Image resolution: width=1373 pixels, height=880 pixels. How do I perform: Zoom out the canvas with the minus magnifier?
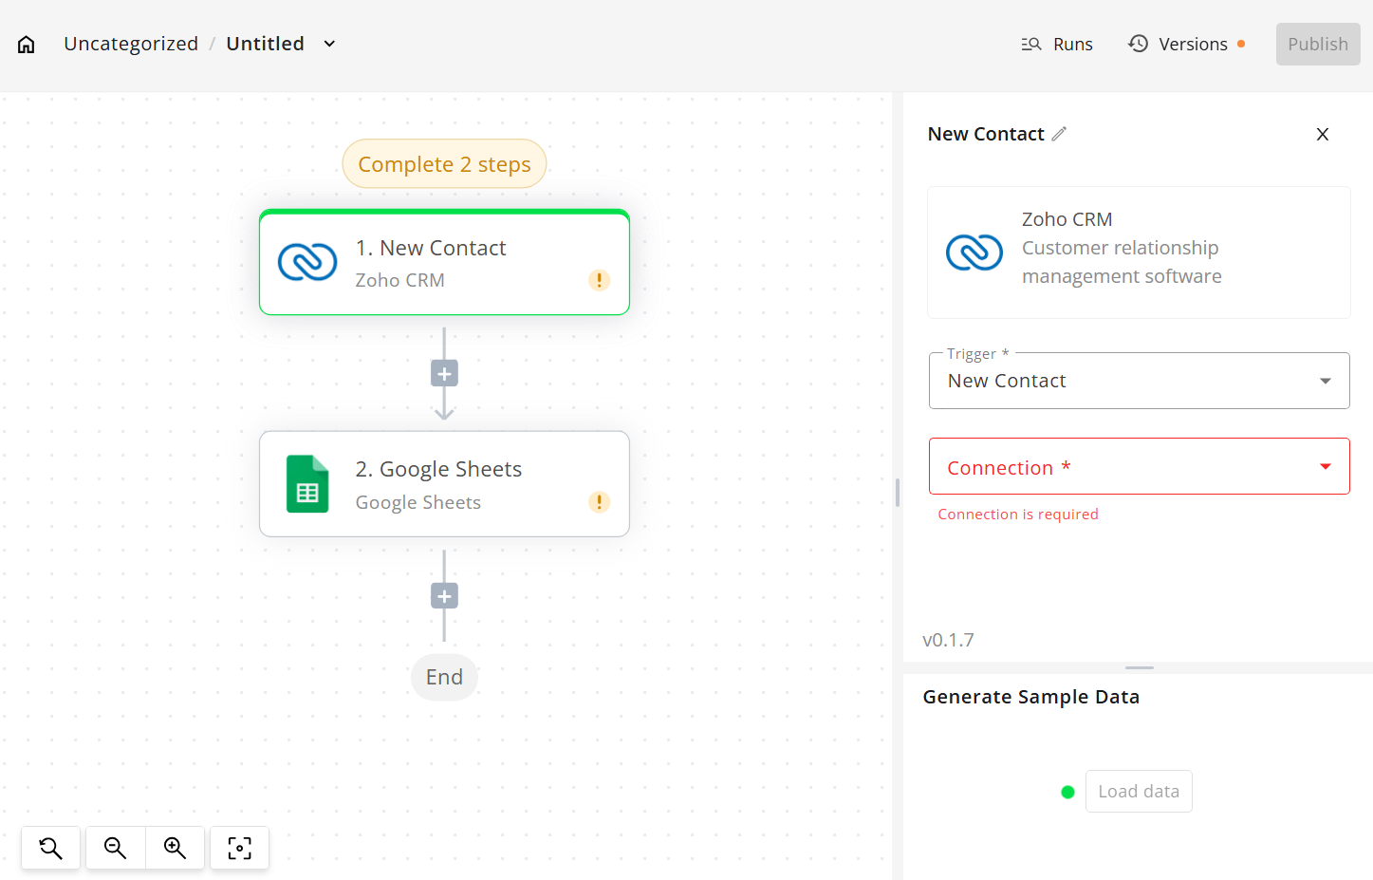(115, 848)
